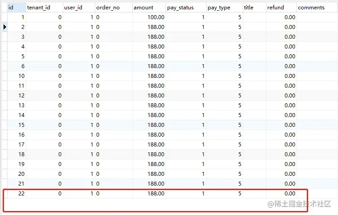338x215 pixels.
Task: Select the user_id column header
Action: [79, 8]
